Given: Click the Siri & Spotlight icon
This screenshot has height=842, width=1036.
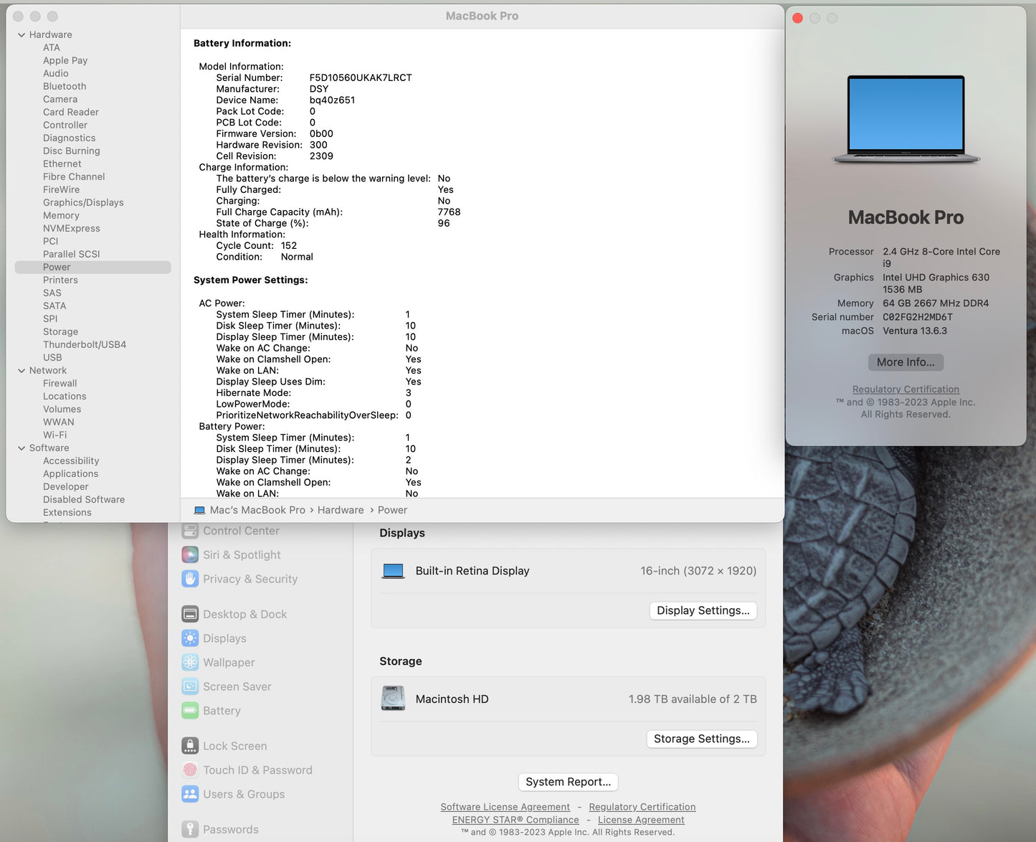Looking at the screenshot, I should tap(189, 554).
